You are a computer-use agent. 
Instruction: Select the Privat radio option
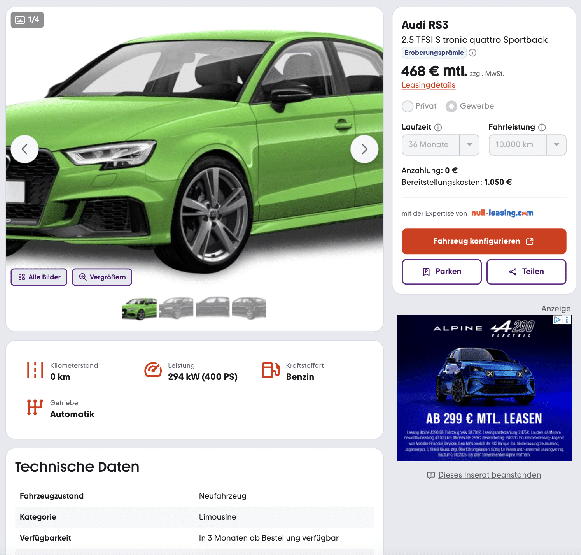point(408,106)
